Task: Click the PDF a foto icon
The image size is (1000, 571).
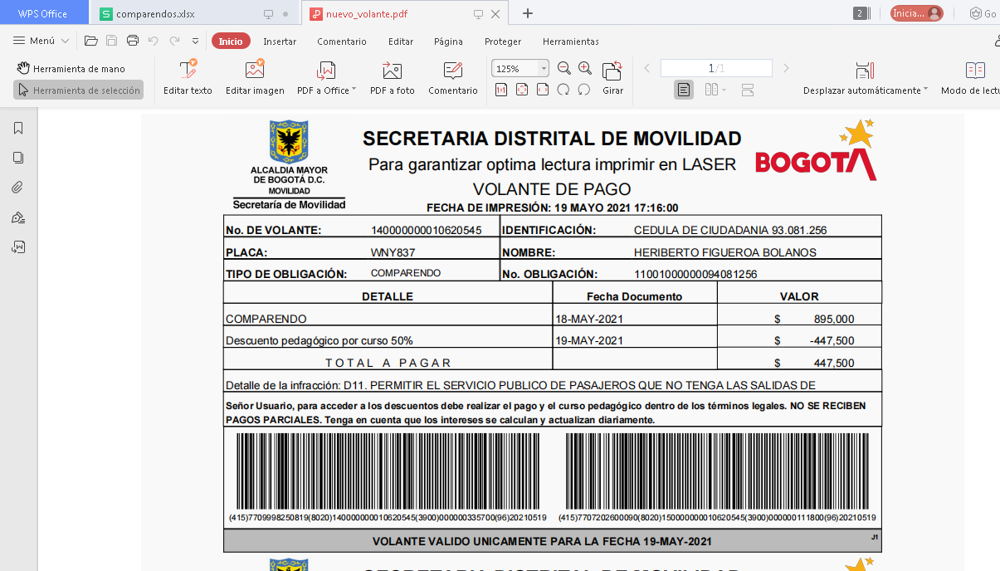Action: 392,71
